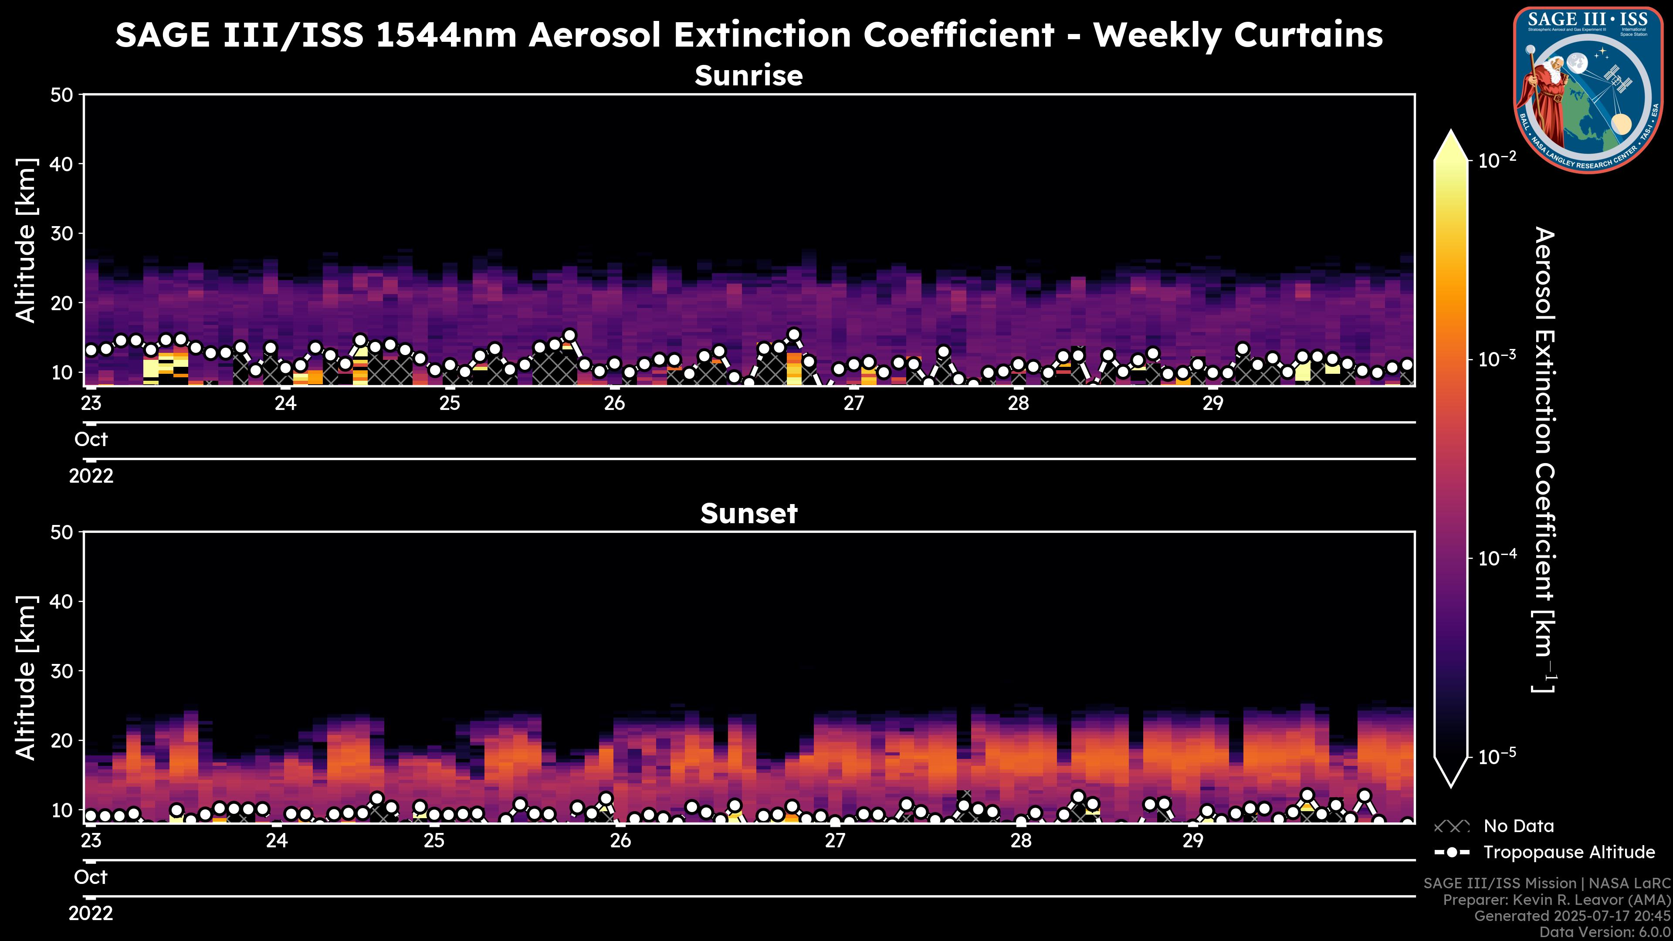Click date 24 on Sunrise axis

(x=285, y=403)
